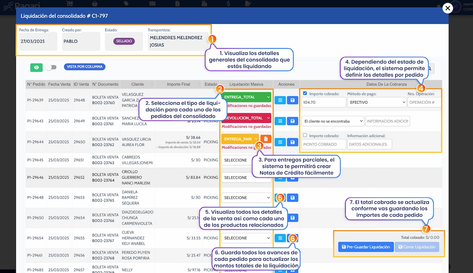Enable Importe cobrado checkbox for order P1-29644
This screenshot has height=273, width=473.
(305, 136)
